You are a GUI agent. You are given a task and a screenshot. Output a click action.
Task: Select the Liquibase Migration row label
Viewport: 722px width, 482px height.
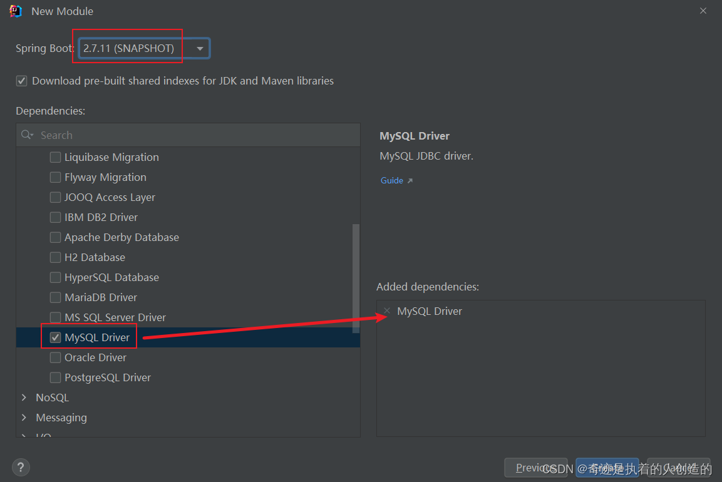click(112, 158)
